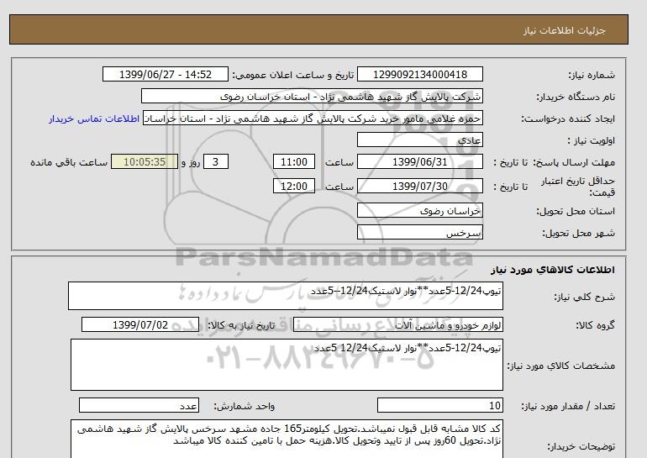Select the public announcement date-time field
Viewport: 647px width, 458px height.
(x=166, y=75)
